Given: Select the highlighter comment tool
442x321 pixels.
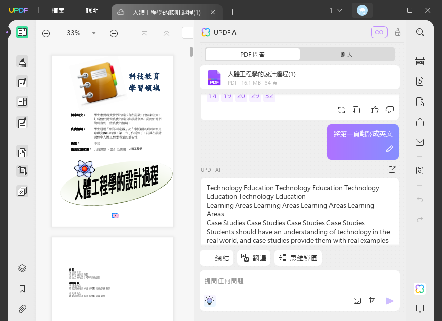Looking at the screenshot, I should 22,62.
